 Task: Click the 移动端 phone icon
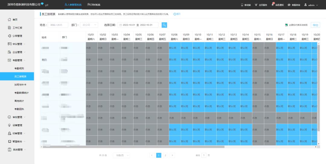pyautogui.click(x=242, y=5)
